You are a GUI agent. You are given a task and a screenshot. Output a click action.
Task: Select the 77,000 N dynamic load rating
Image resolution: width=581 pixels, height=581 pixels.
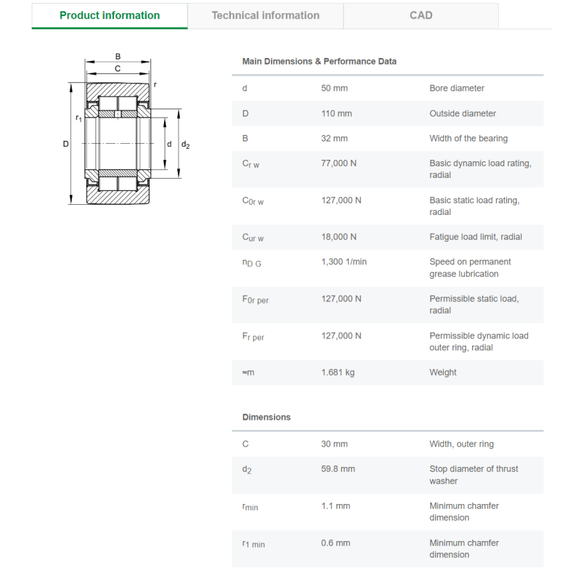pos(338,163)
